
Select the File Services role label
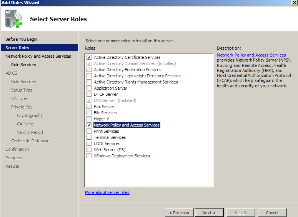(105, 113)
